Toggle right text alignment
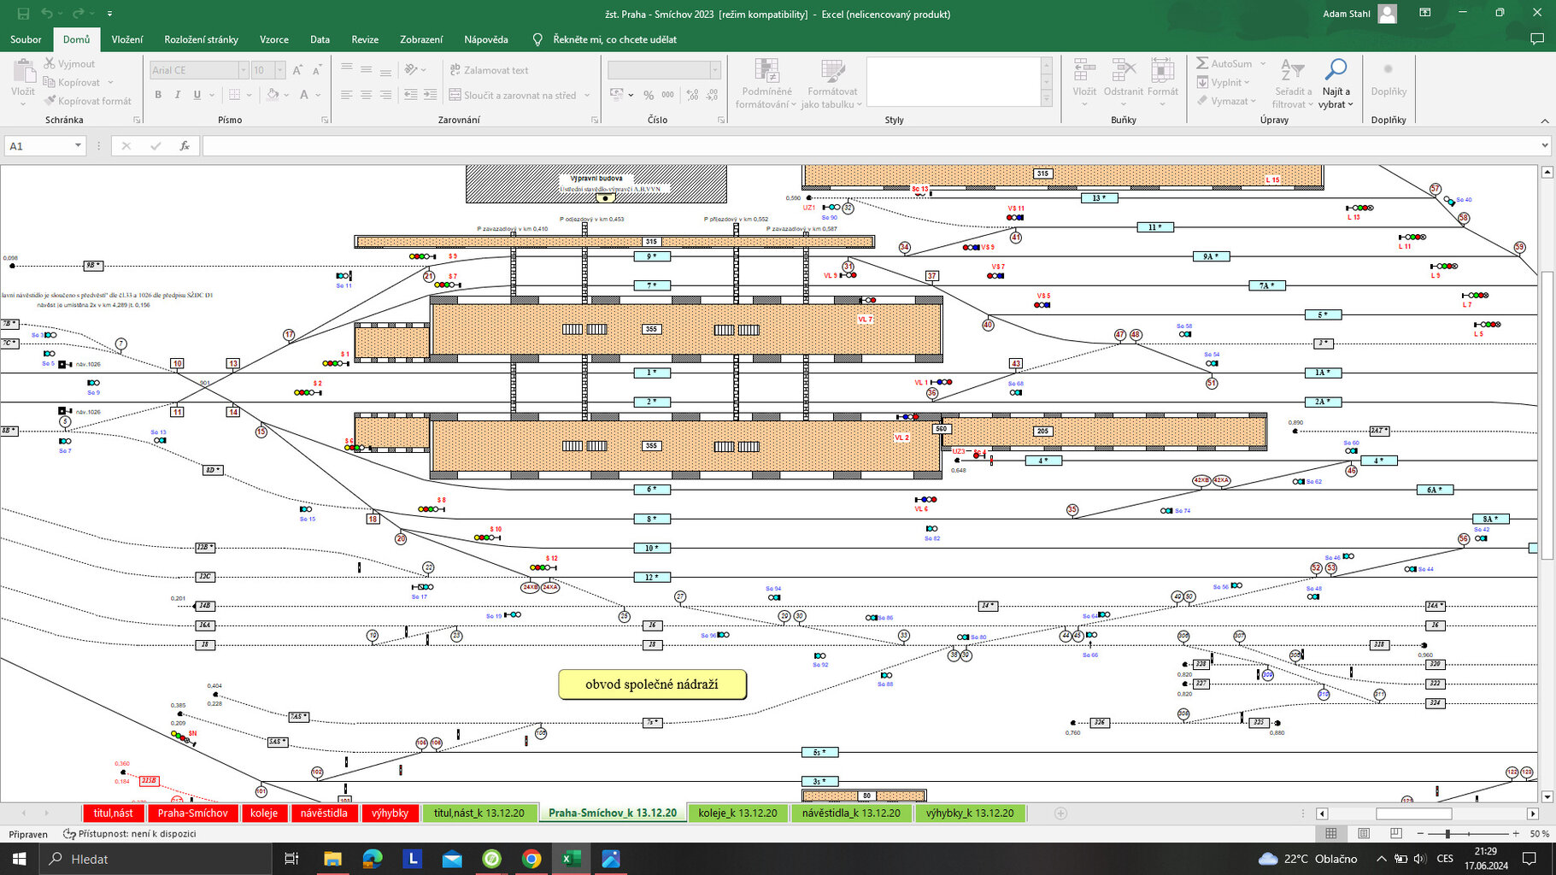The width and height of the screenshot is (1556, 875). (385, 95)
